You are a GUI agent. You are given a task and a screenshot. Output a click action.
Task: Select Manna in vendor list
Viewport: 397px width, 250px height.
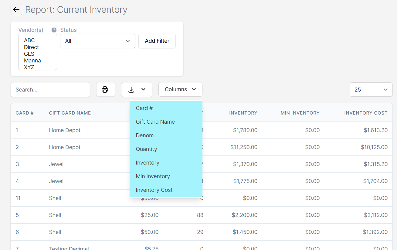(32, 61)
